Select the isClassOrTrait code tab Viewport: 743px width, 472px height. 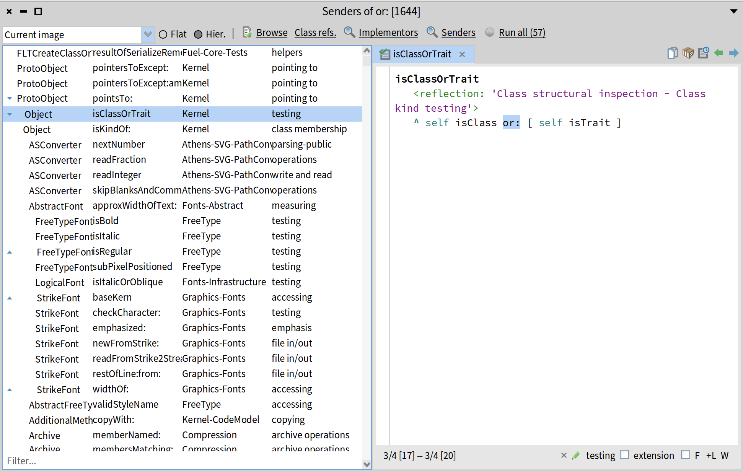pos(422,54)
